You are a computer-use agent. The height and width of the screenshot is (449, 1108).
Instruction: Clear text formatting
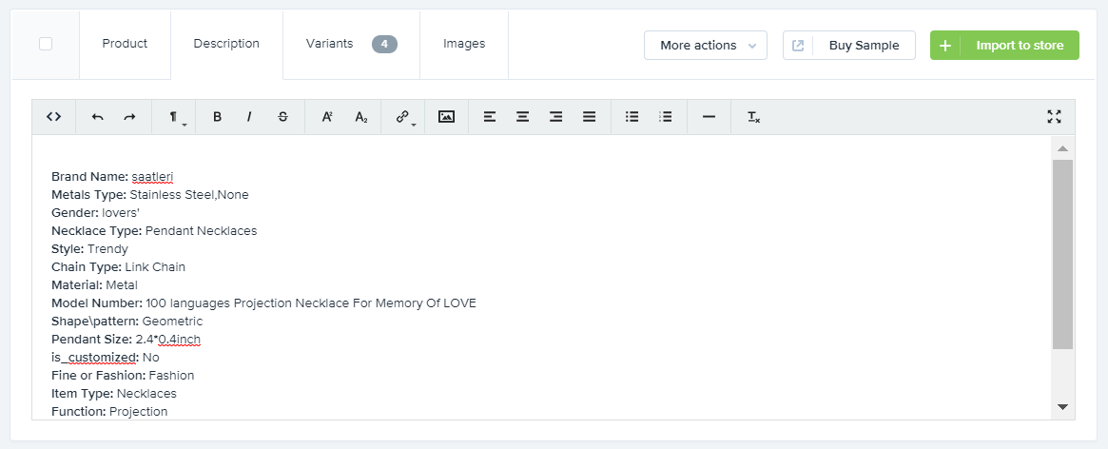pos(753,117)
